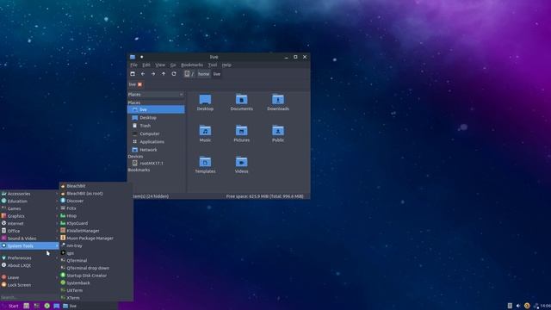551x310 pixels.
Task: Launch UXTerm from System Tools
Action: point(96,290)
